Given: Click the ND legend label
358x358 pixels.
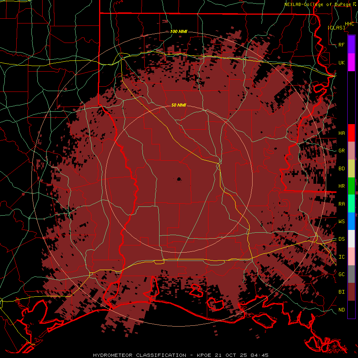Looking at the screenshot, I should click(x=341, y=309).
